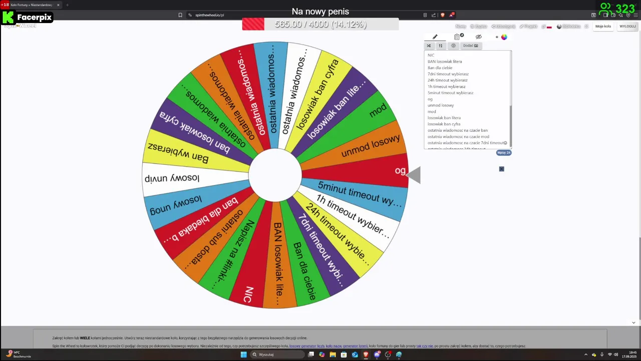Click '24h timeout wybierasz' entry line

[x=448, y=80]
